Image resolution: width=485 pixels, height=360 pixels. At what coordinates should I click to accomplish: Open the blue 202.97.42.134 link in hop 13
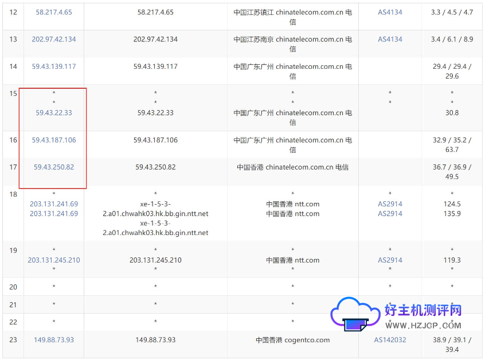coord(54,40)
